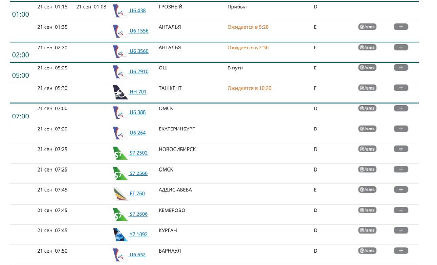This screenshot has height=265, width=437.
Task: Subscribe to @/sms alerts for Tashkent flight
Action: 367,88
